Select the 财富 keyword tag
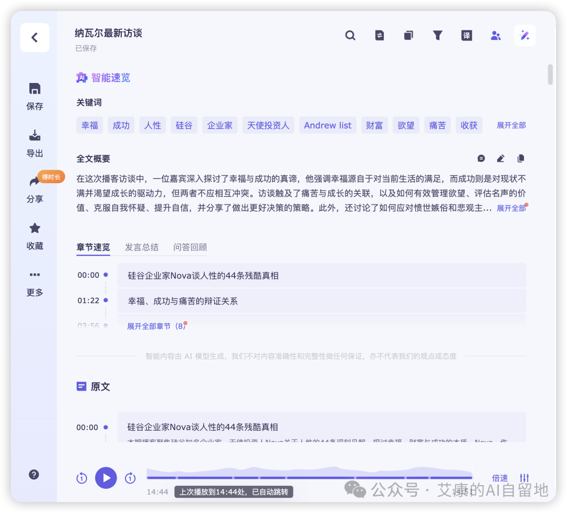Screen dimensions: 567x513 375,125
